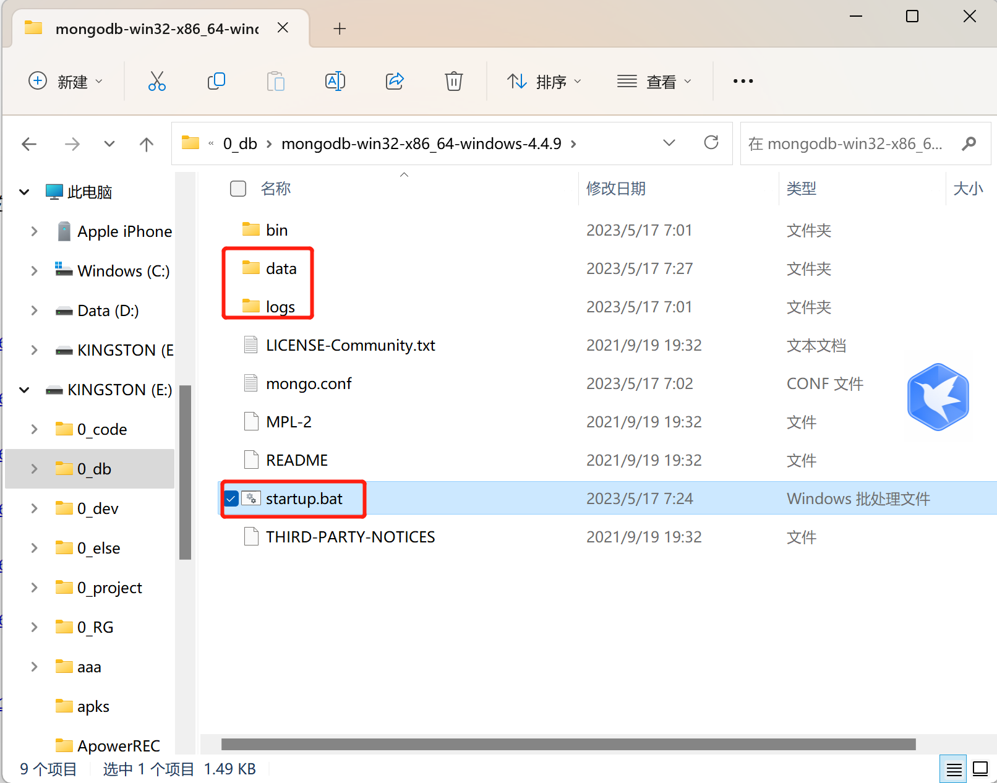Expand the Windows (C:) tree node
This screenshot has width=997, height=783.
coord(34,271)
